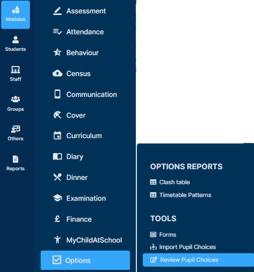Open the Groups people icon

click(x=16, y=99)
